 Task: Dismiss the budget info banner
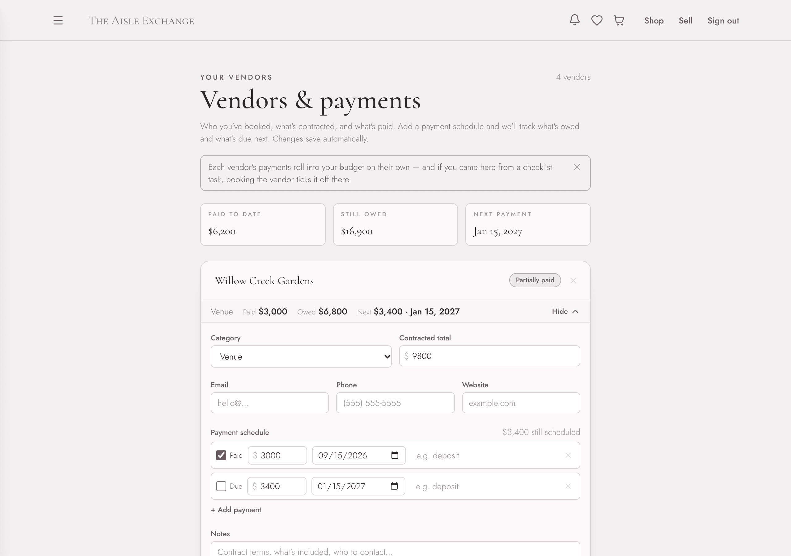(577, 167)
